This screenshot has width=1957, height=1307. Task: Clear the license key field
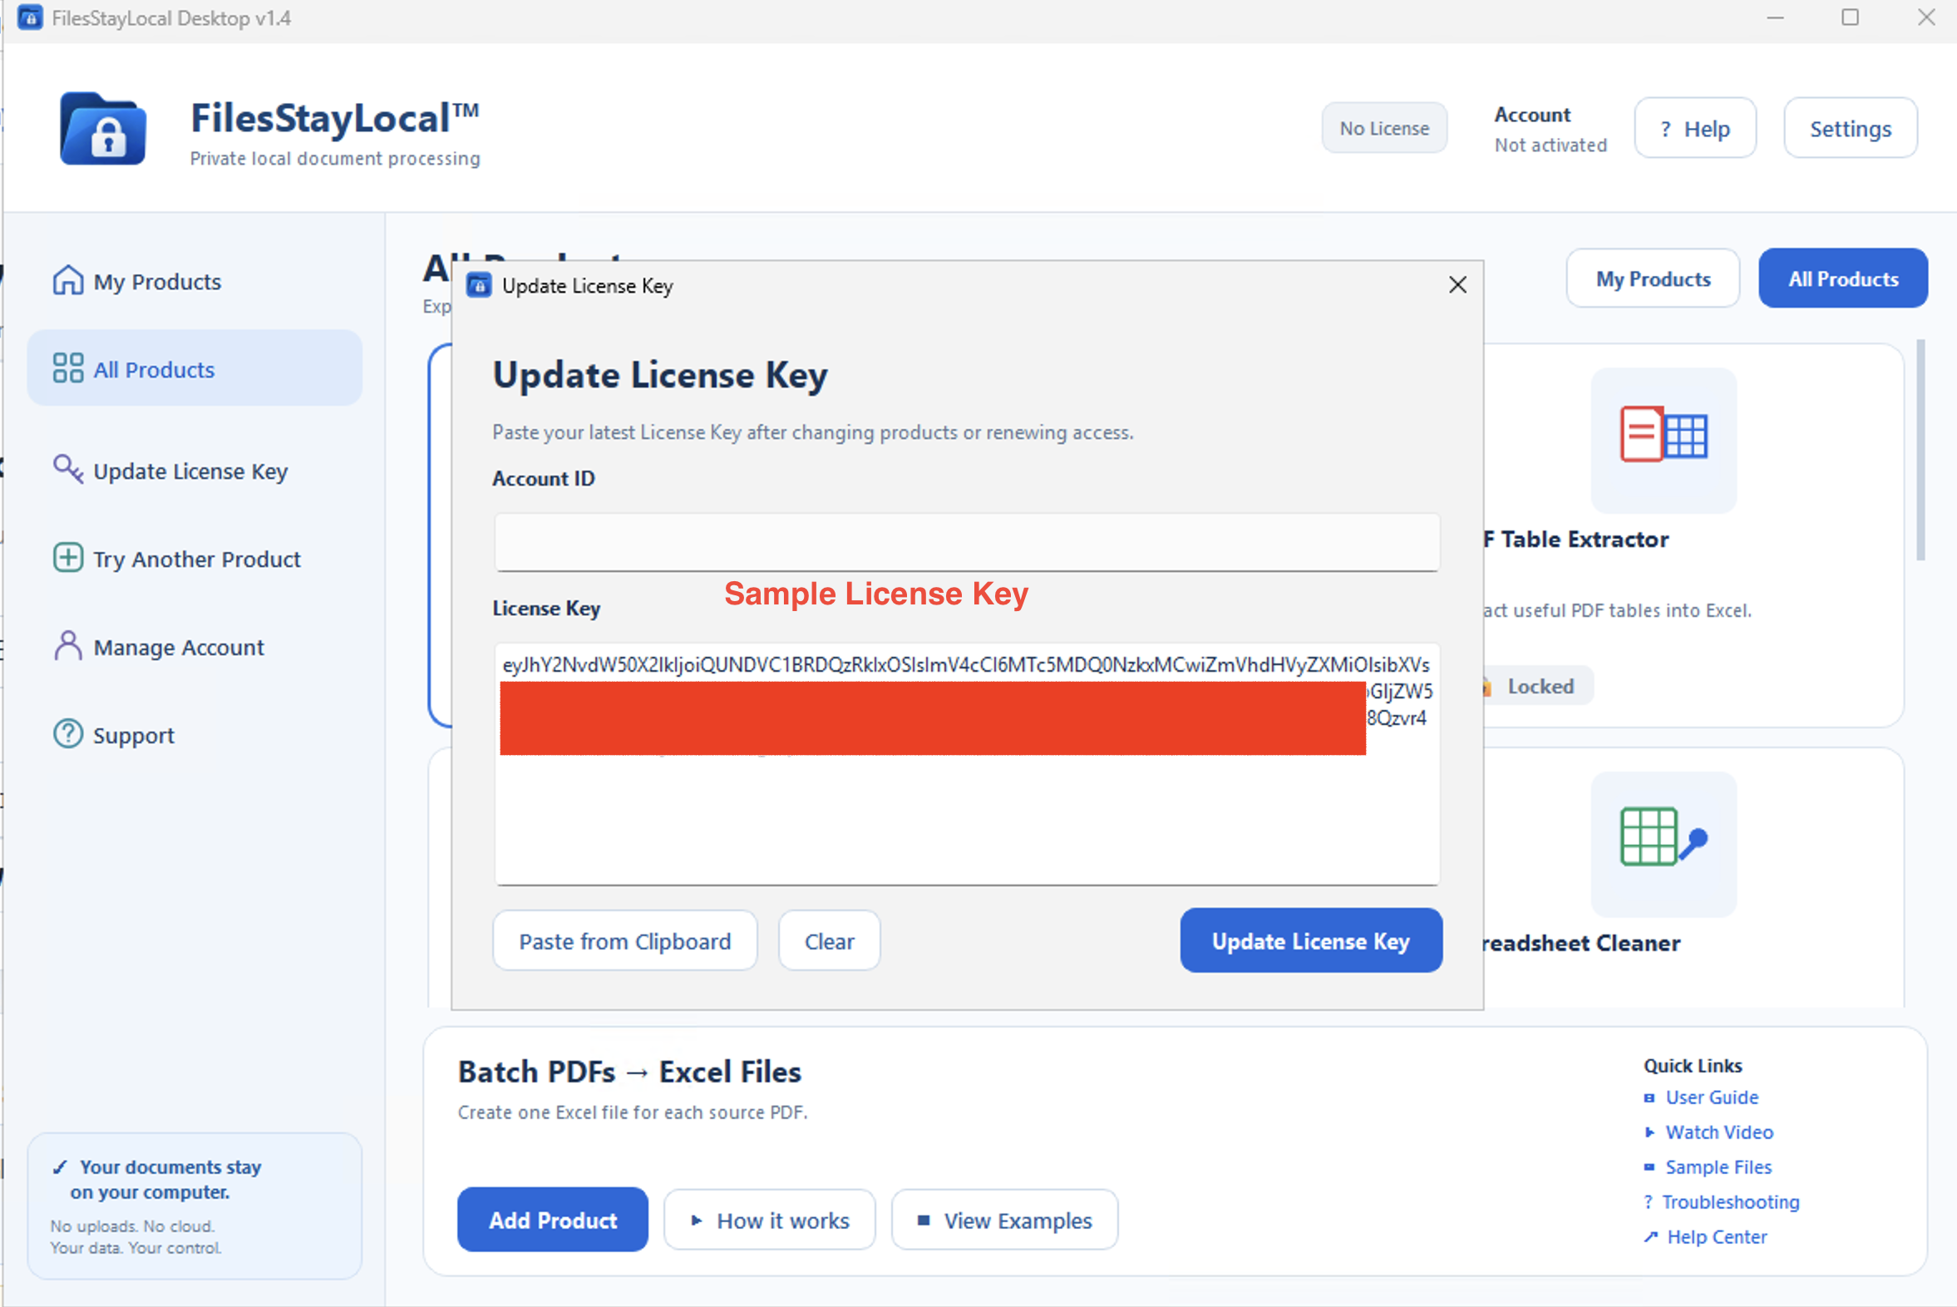(x=829, y=940)
